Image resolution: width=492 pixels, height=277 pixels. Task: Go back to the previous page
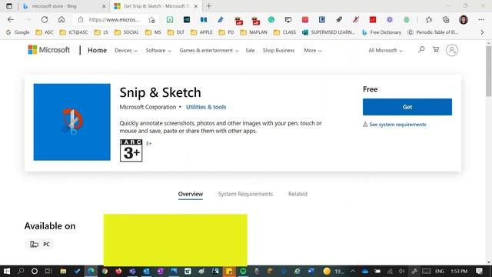point(11,19)
